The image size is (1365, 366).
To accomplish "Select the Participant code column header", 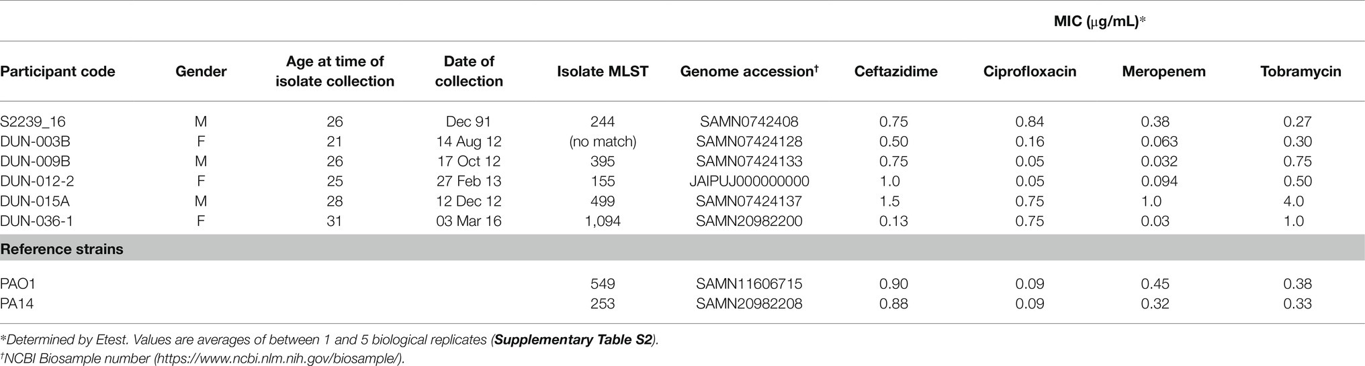I will [58, 71].
